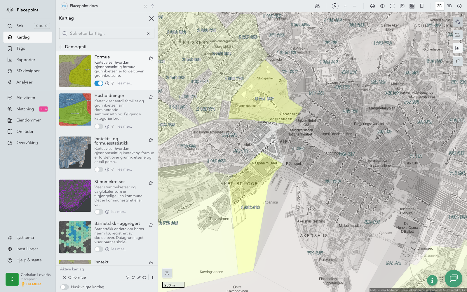Open the measure distance ruler tool
The image size is (467, 292).
pos(457,35)
